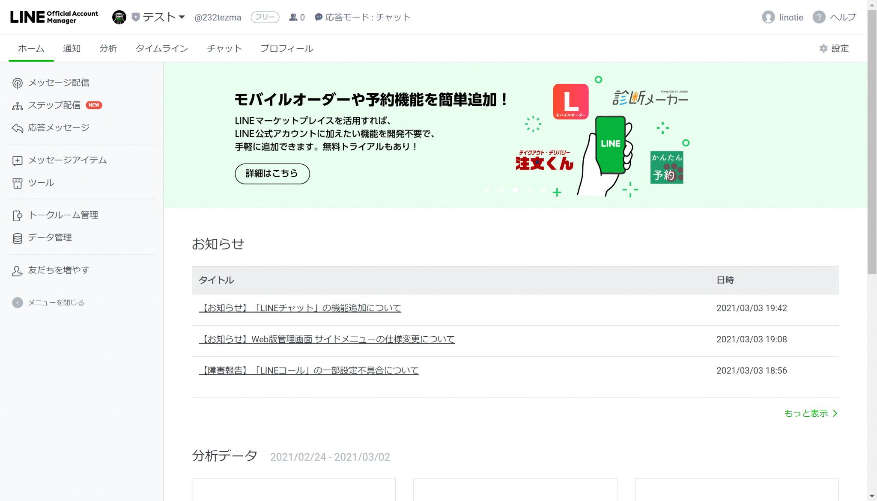Viewport: 877px width, 501px height.
Task: Click the ヘルプ link text
Action: pos(843,17)
